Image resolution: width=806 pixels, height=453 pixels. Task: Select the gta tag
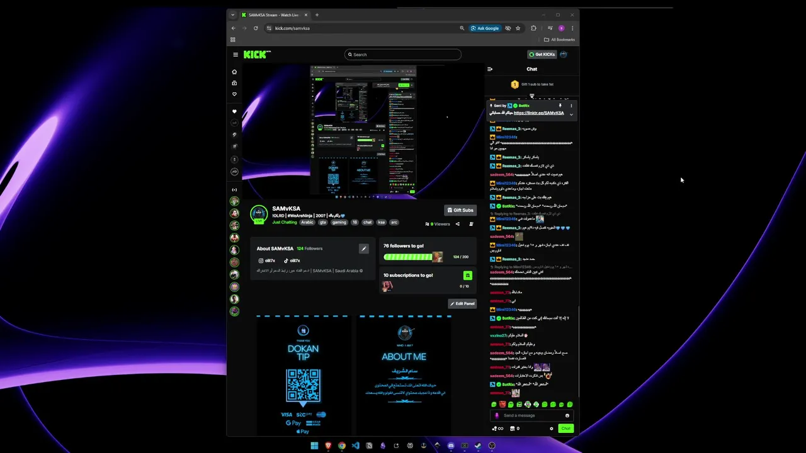point(322,222)
